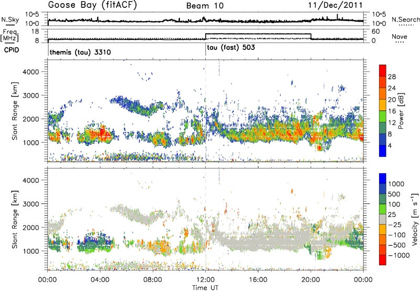Screen dimensions: 420x291
Task: Select the "18" frequency tick label
Action: click(35, 32)
